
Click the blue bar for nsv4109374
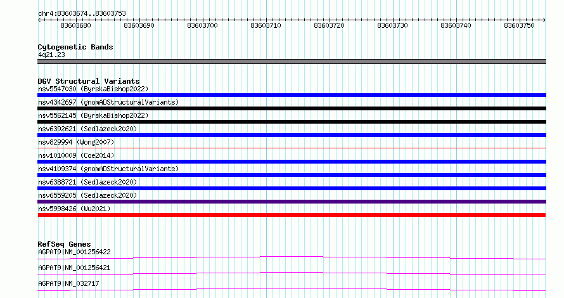[x=292, y=175]
